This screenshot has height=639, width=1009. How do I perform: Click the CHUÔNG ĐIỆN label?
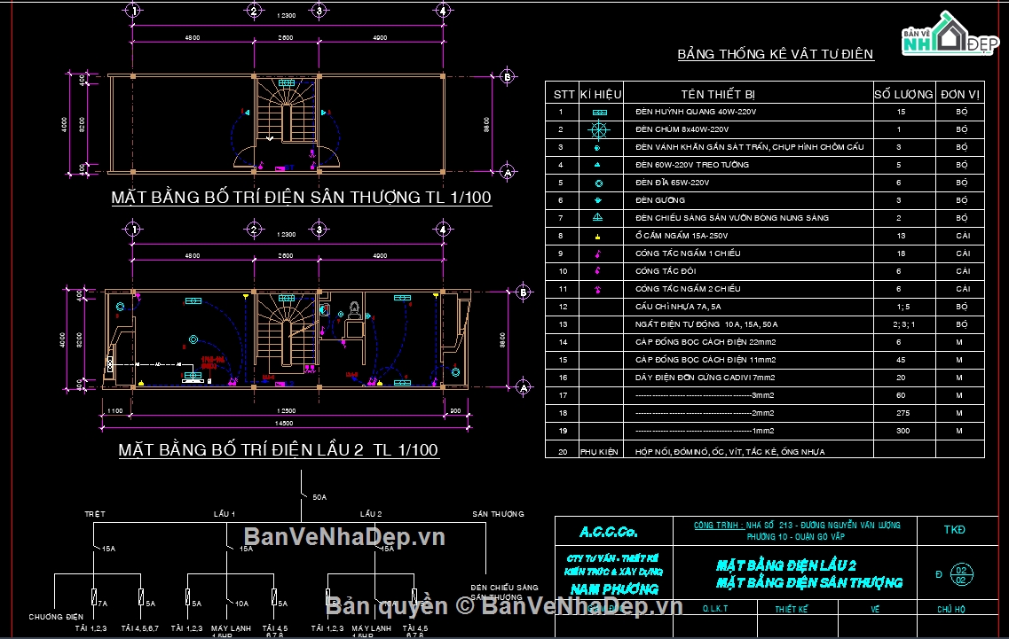point(56,617)
